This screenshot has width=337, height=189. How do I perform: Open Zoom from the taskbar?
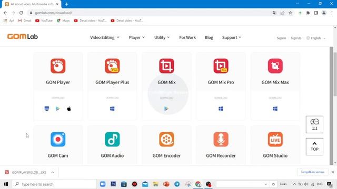tap(103, 184)
